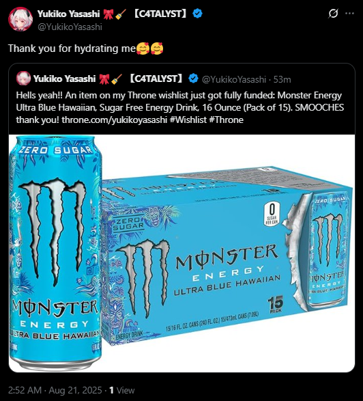
Task: Open the #Throne hashtag
Action: point(226,120)
